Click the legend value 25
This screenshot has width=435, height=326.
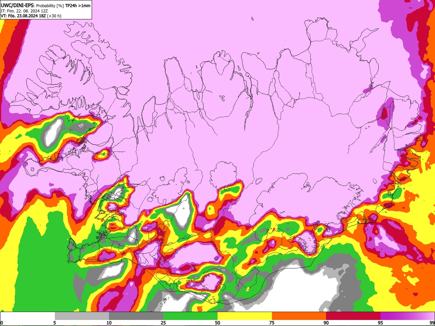tap(163, 323)
